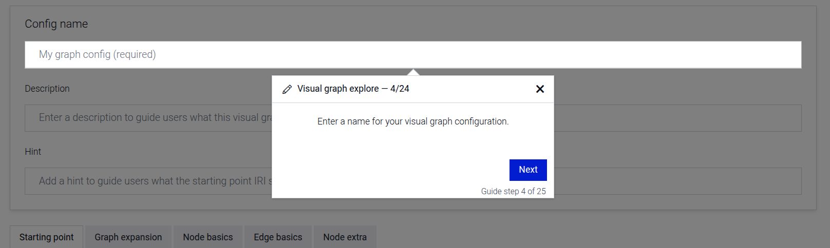Open the Node extra tab

[345, 237]
